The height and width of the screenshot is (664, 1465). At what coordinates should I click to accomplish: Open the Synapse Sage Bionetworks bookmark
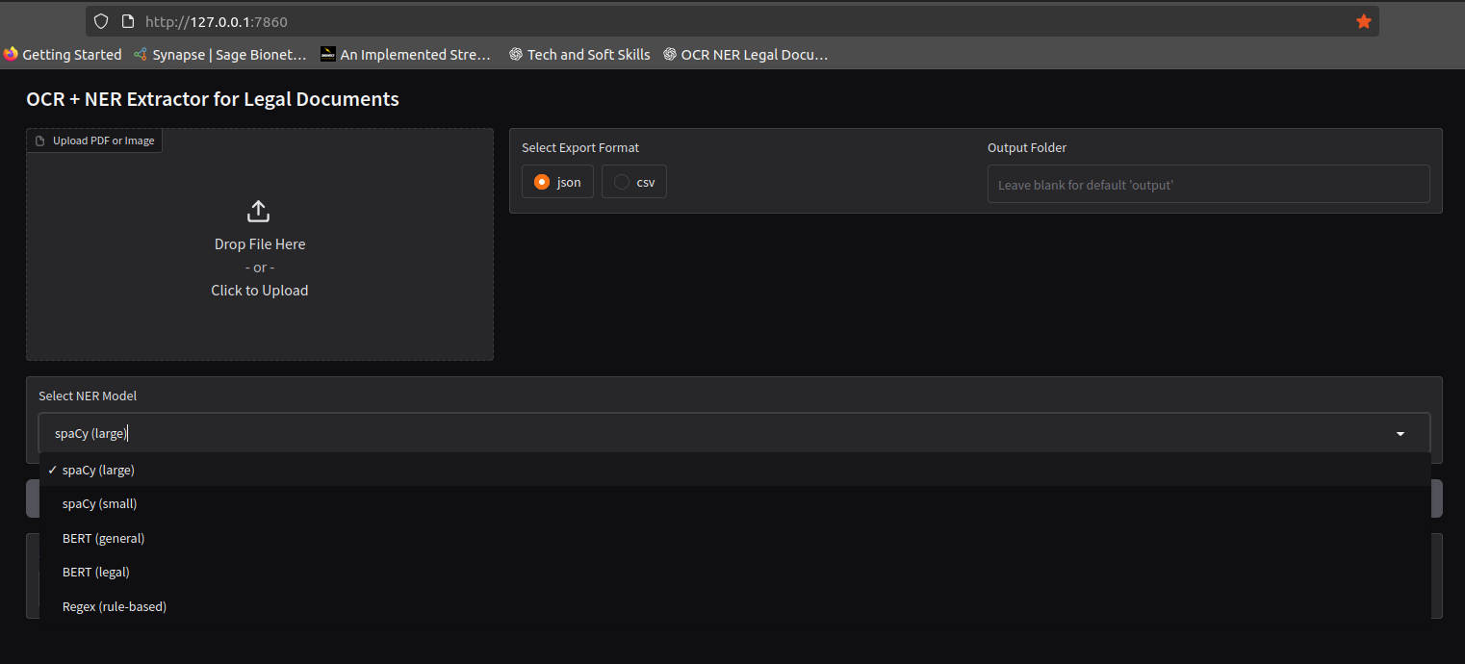220,55
